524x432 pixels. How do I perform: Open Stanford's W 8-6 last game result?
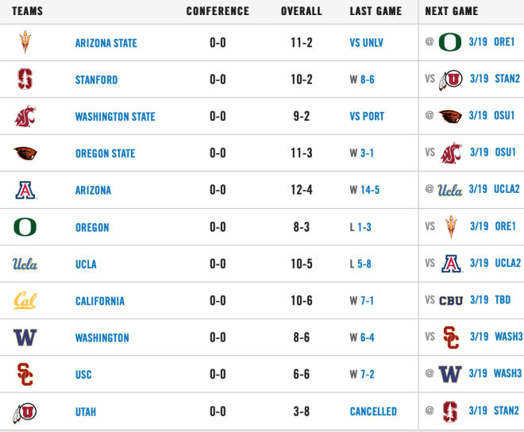362,79
